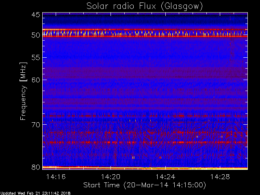260x195 pixels.
Task: Click the '60' frequency tick label
Action: coord(36,80)
